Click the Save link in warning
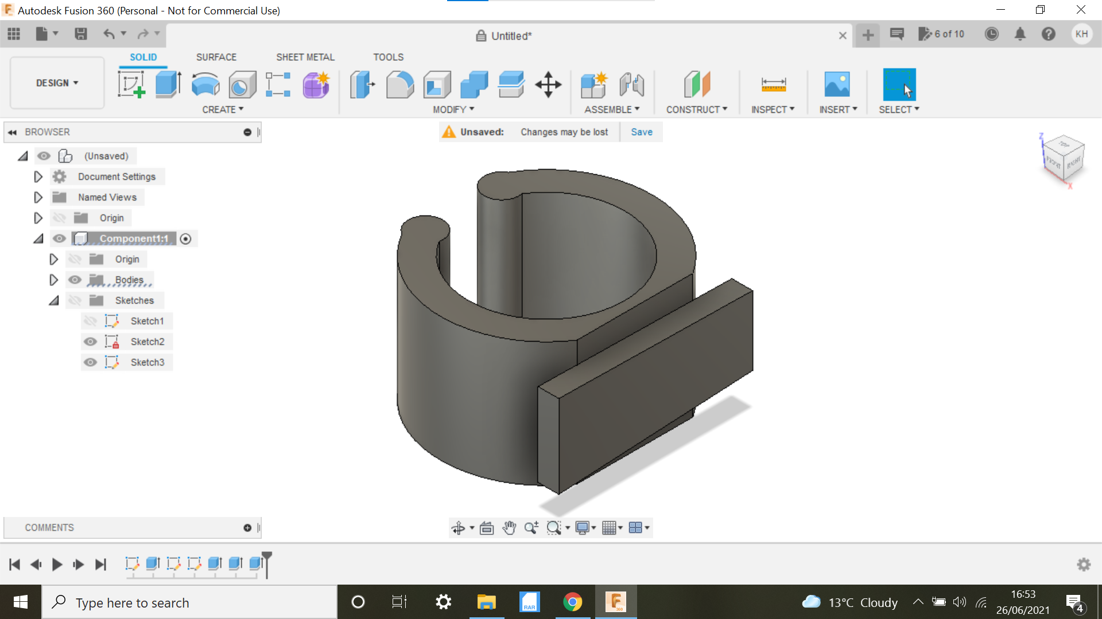The width and height of the screenshot is (1102, 619). [642, 132]
